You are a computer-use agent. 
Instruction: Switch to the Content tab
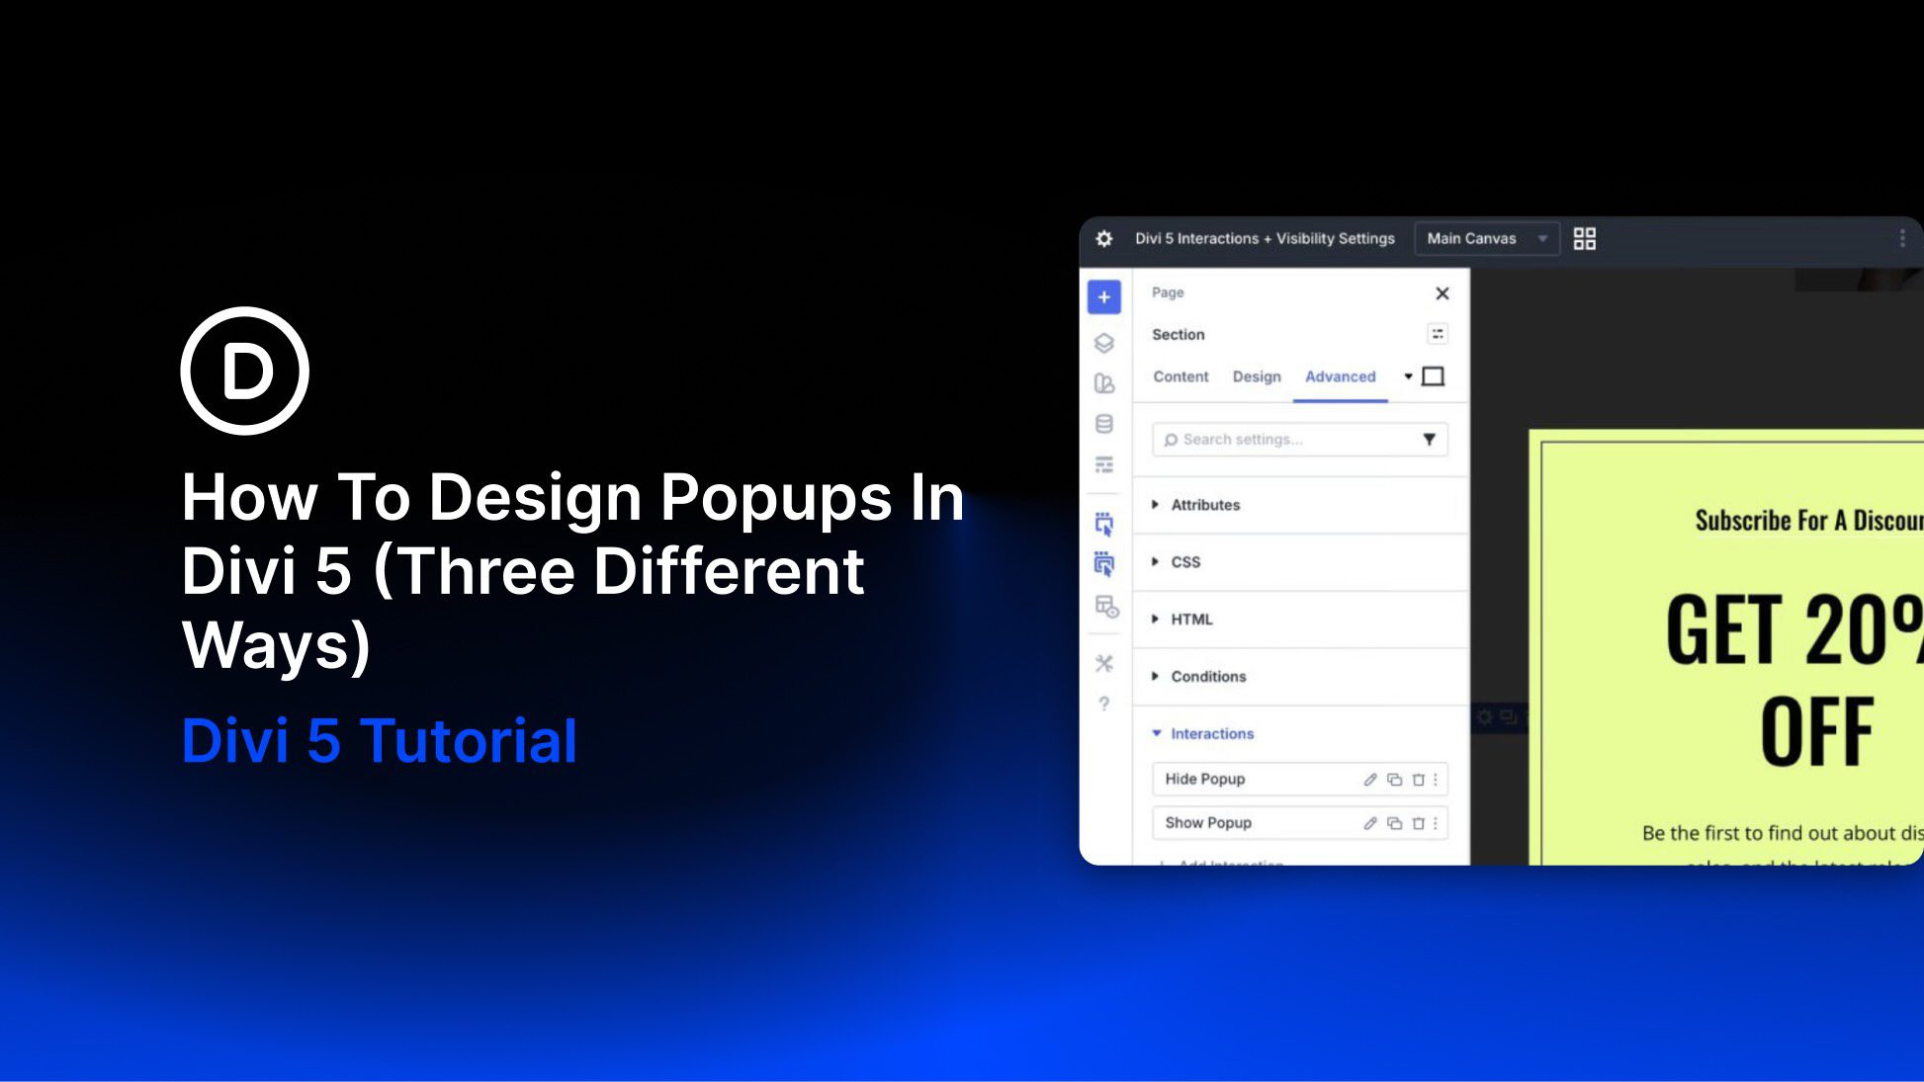[x=1181, y=376]
